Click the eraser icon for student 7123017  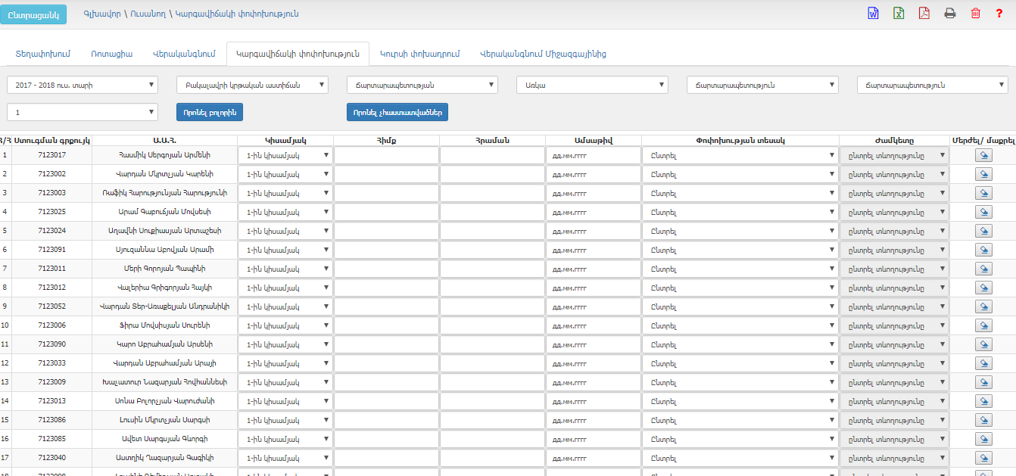(x=983, y=155)
